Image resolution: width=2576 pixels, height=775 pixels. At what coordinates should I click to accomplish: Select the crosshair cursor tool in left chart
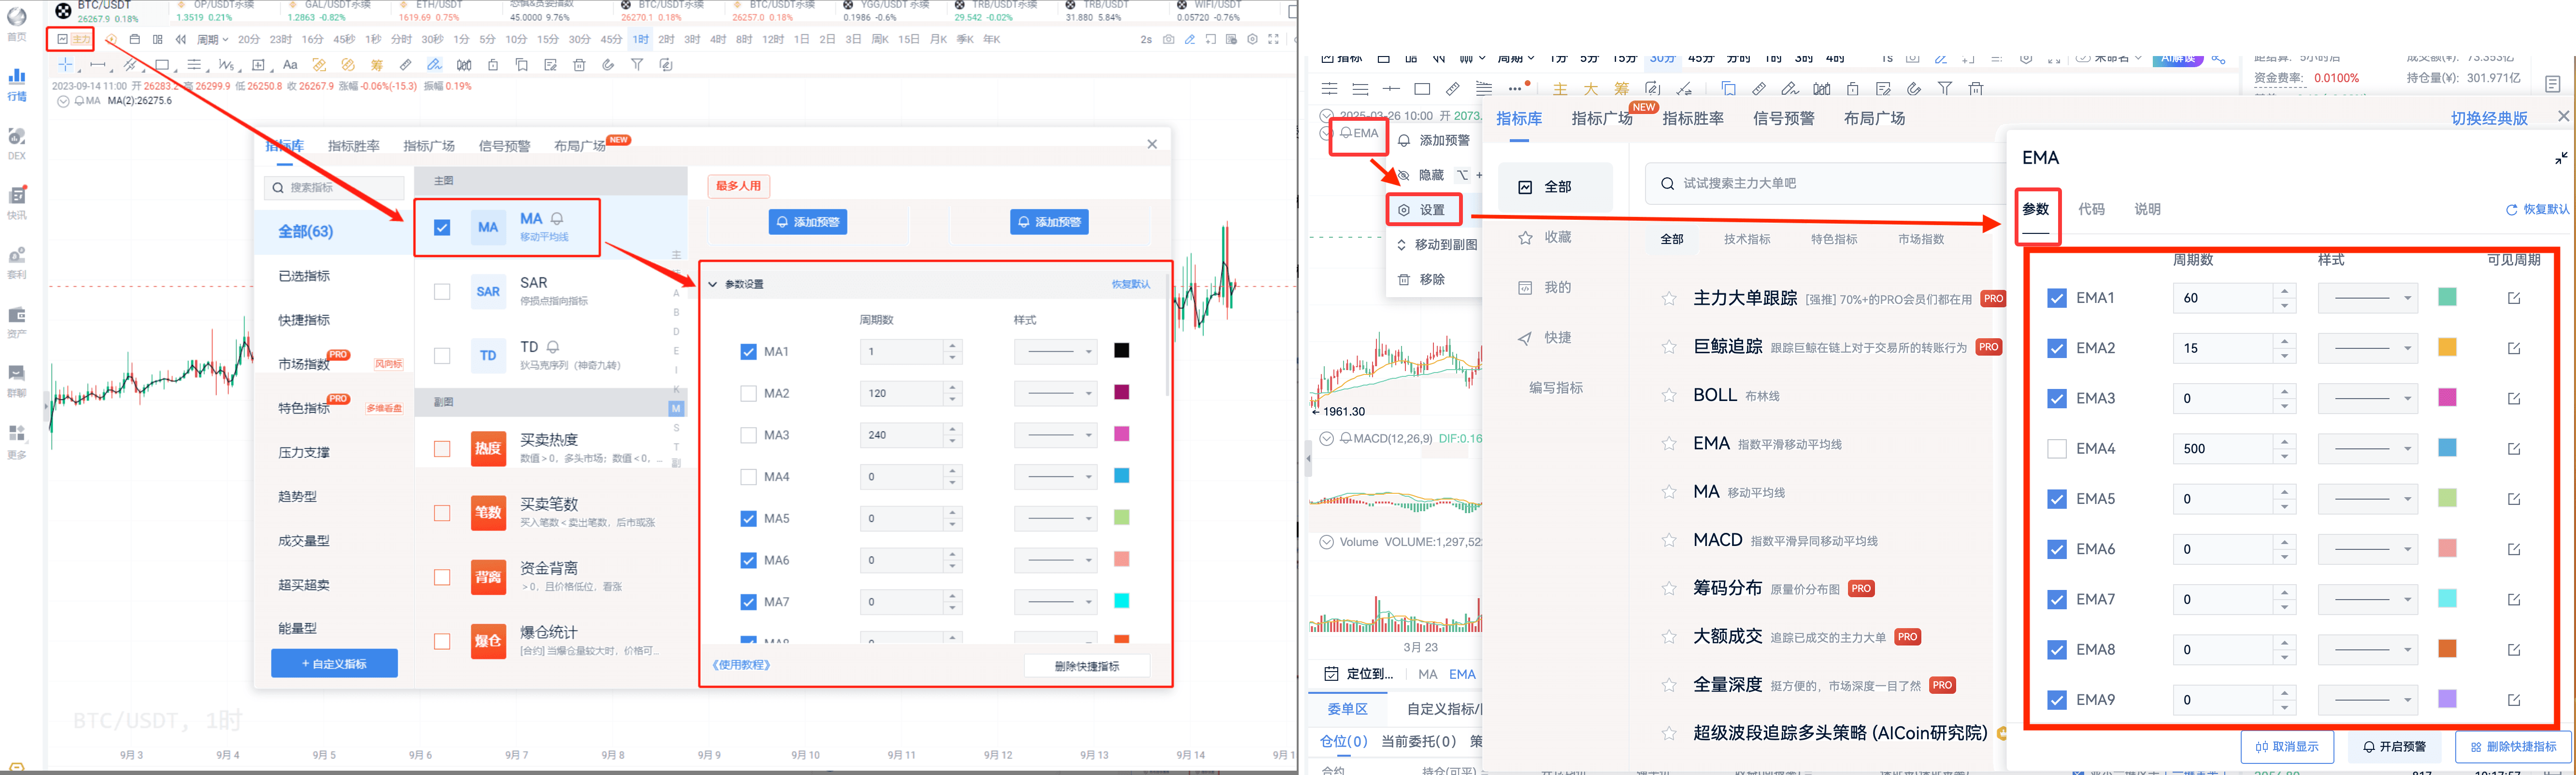65,65
